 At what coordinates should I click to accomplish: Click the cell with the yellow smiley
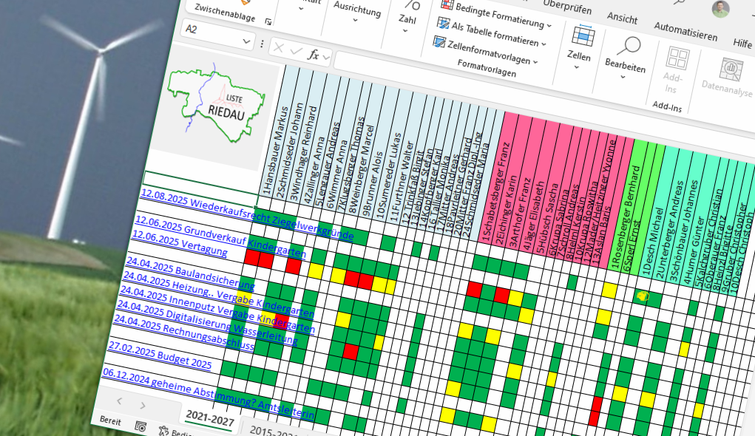(643, 296)
